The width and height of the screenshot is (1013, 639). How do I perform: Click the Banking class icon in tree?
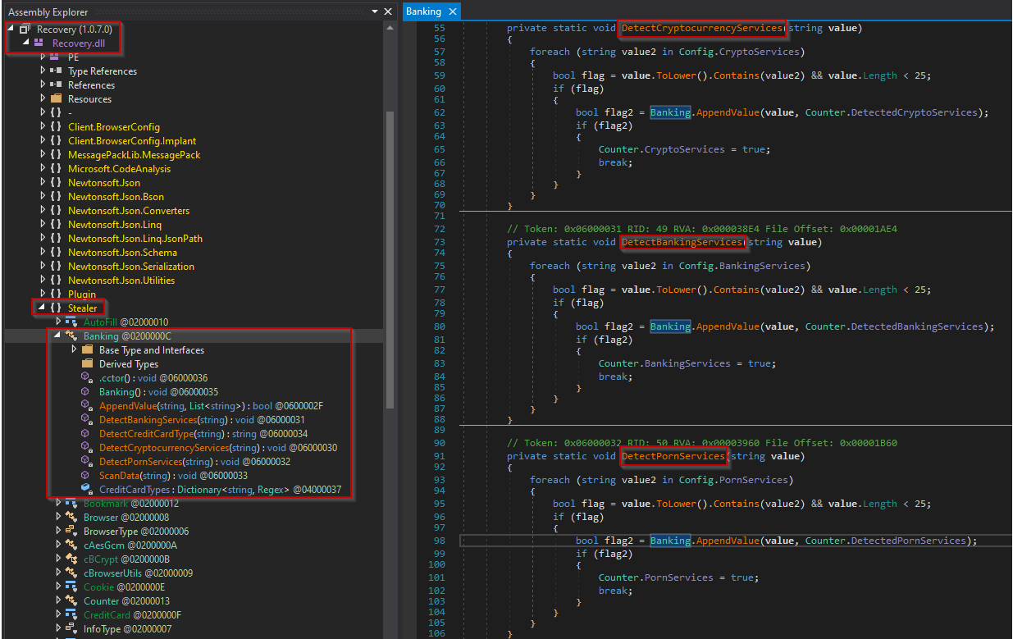71,336
